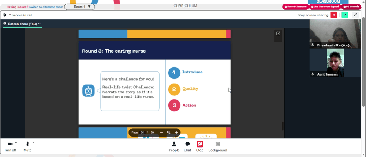Open the Chat panel
This screenshot has height=157, width=366.
187,147
